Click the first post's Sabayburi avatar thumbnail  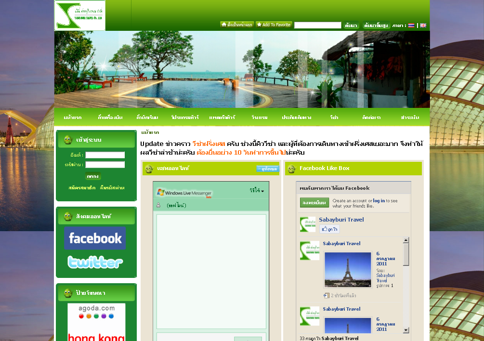(x=310, y=250)
